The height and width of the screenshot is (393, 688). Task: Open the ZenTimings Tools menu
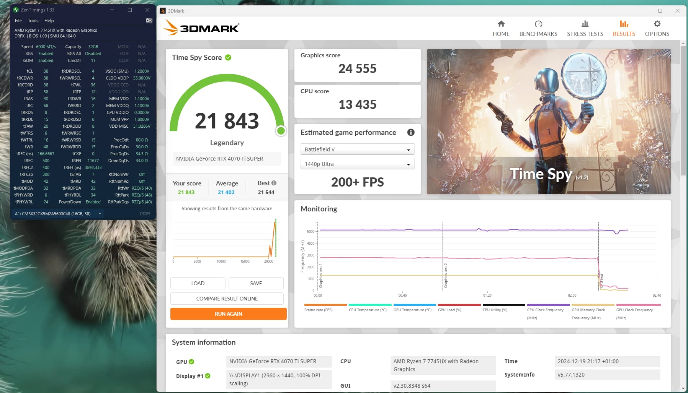click(33, 21)
